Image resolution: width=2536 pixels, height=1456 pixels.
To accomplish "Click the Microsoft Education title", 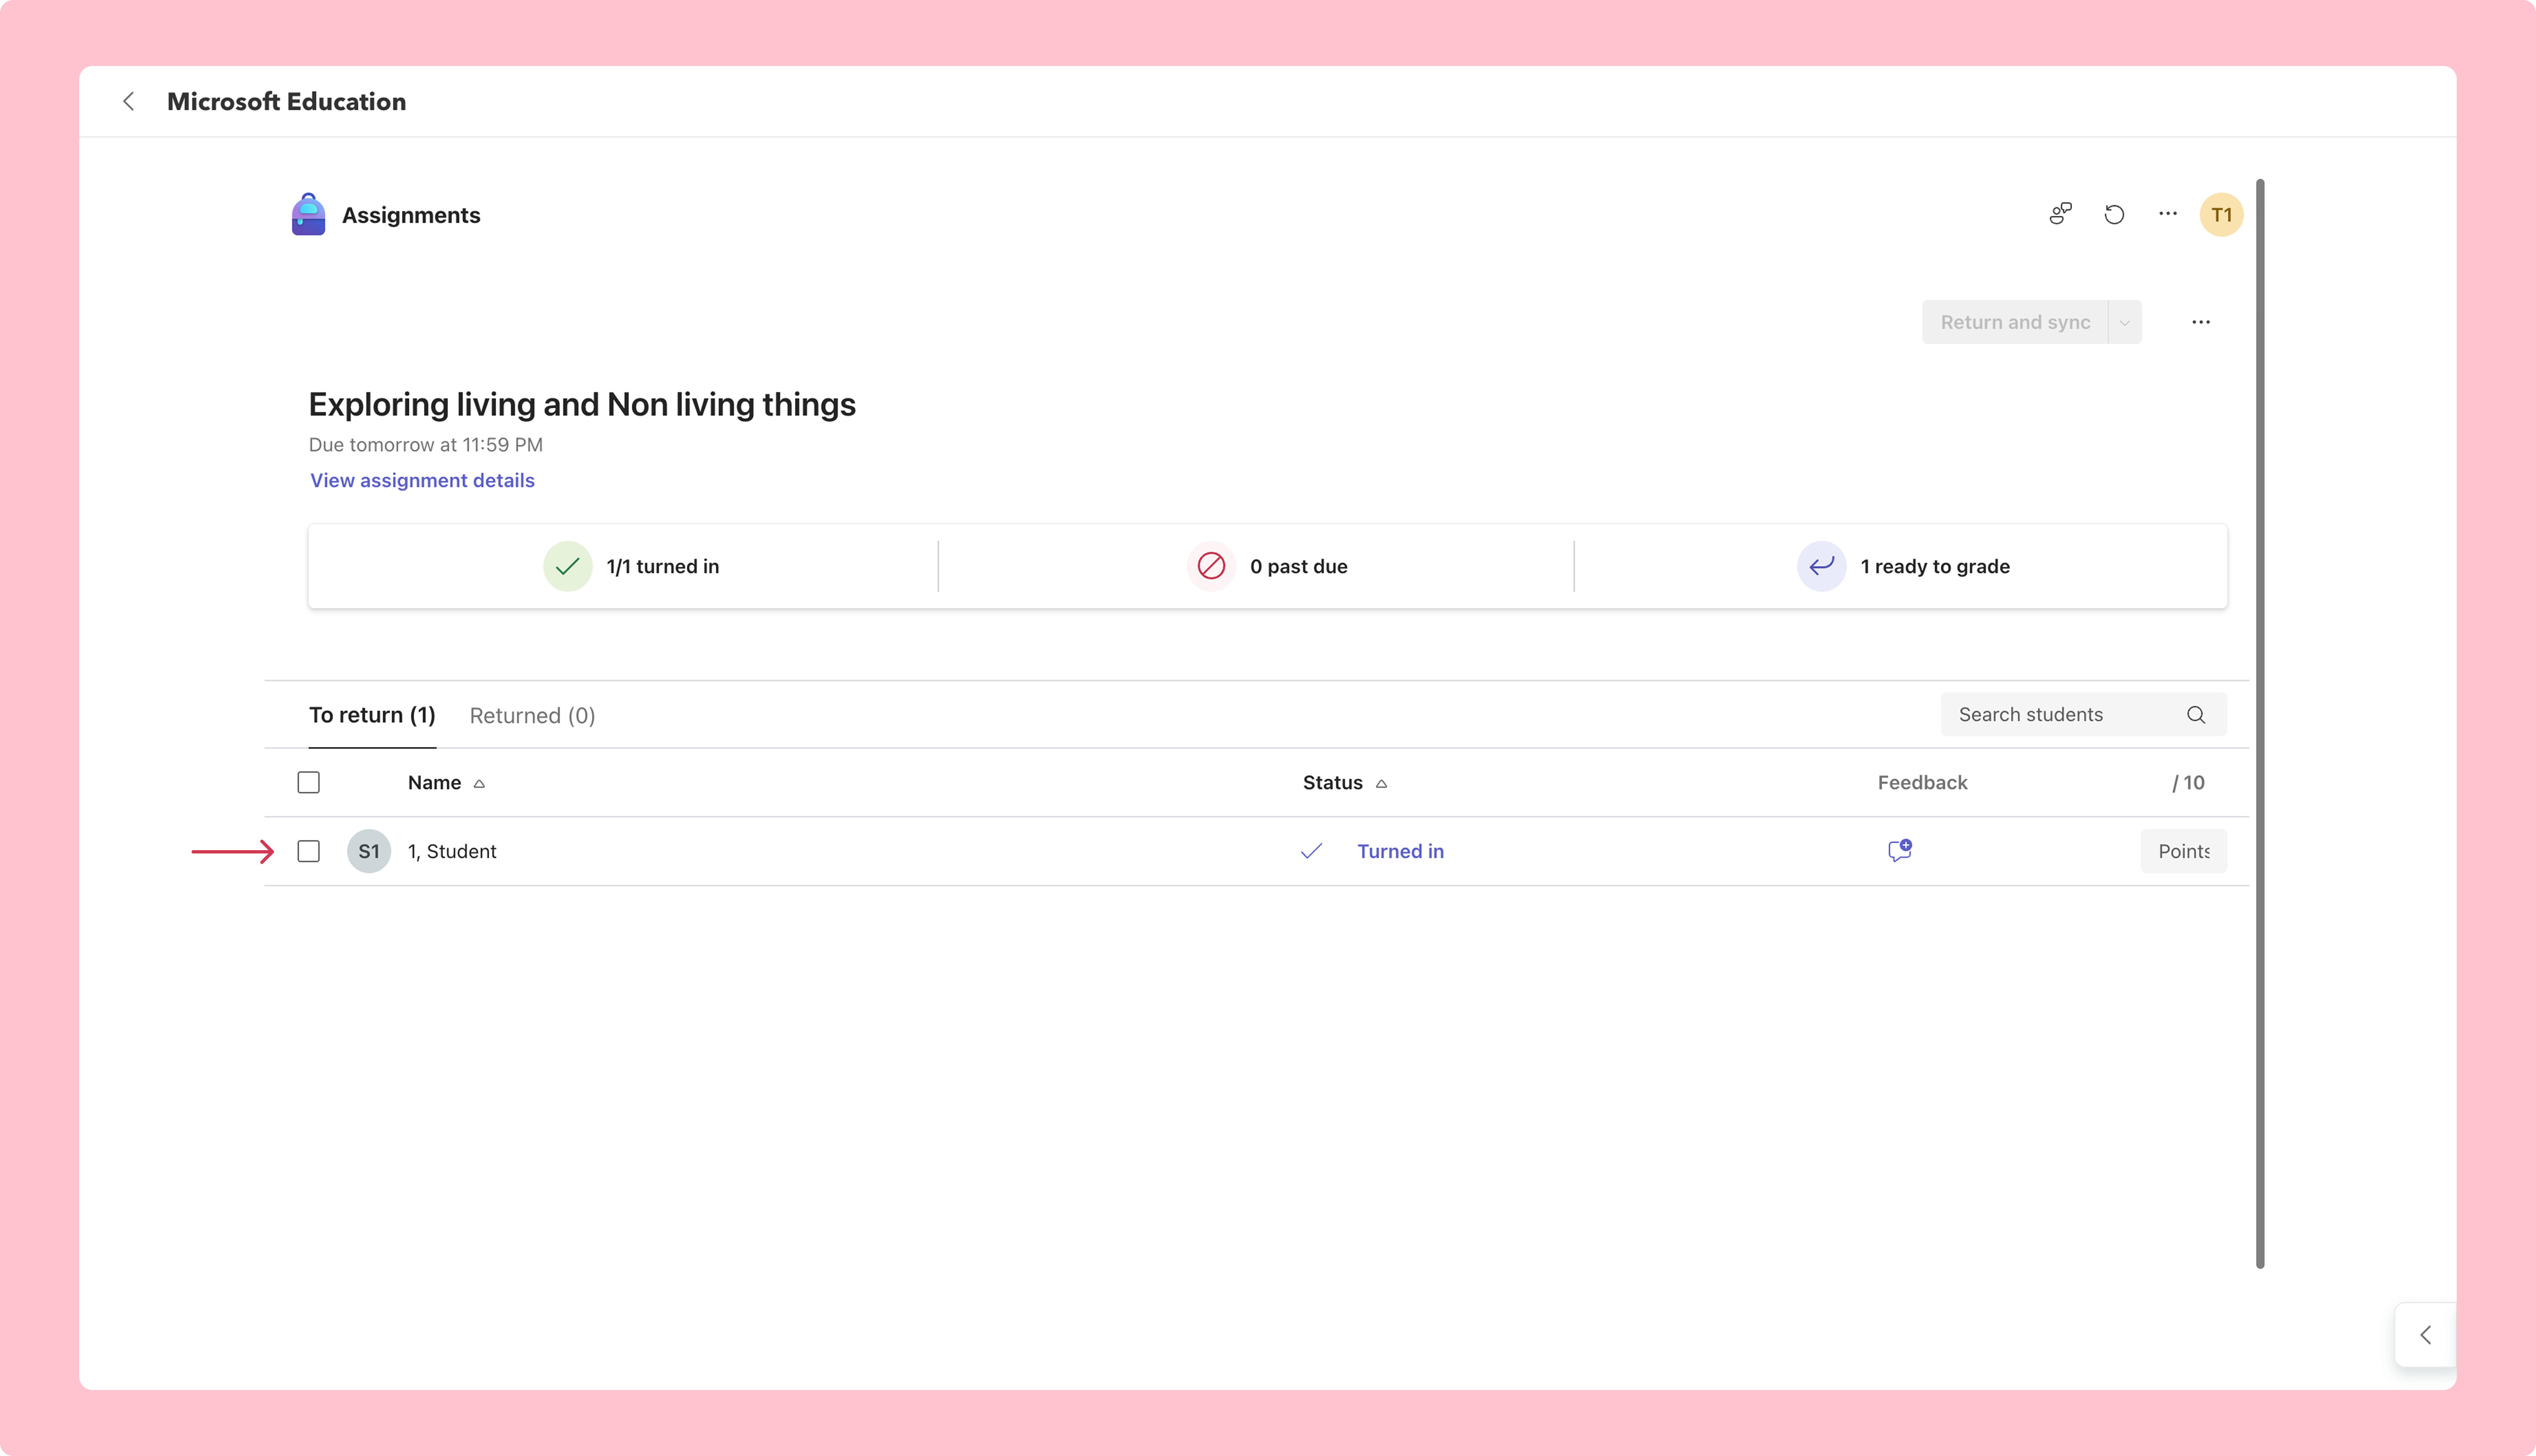I will [286, 101].
